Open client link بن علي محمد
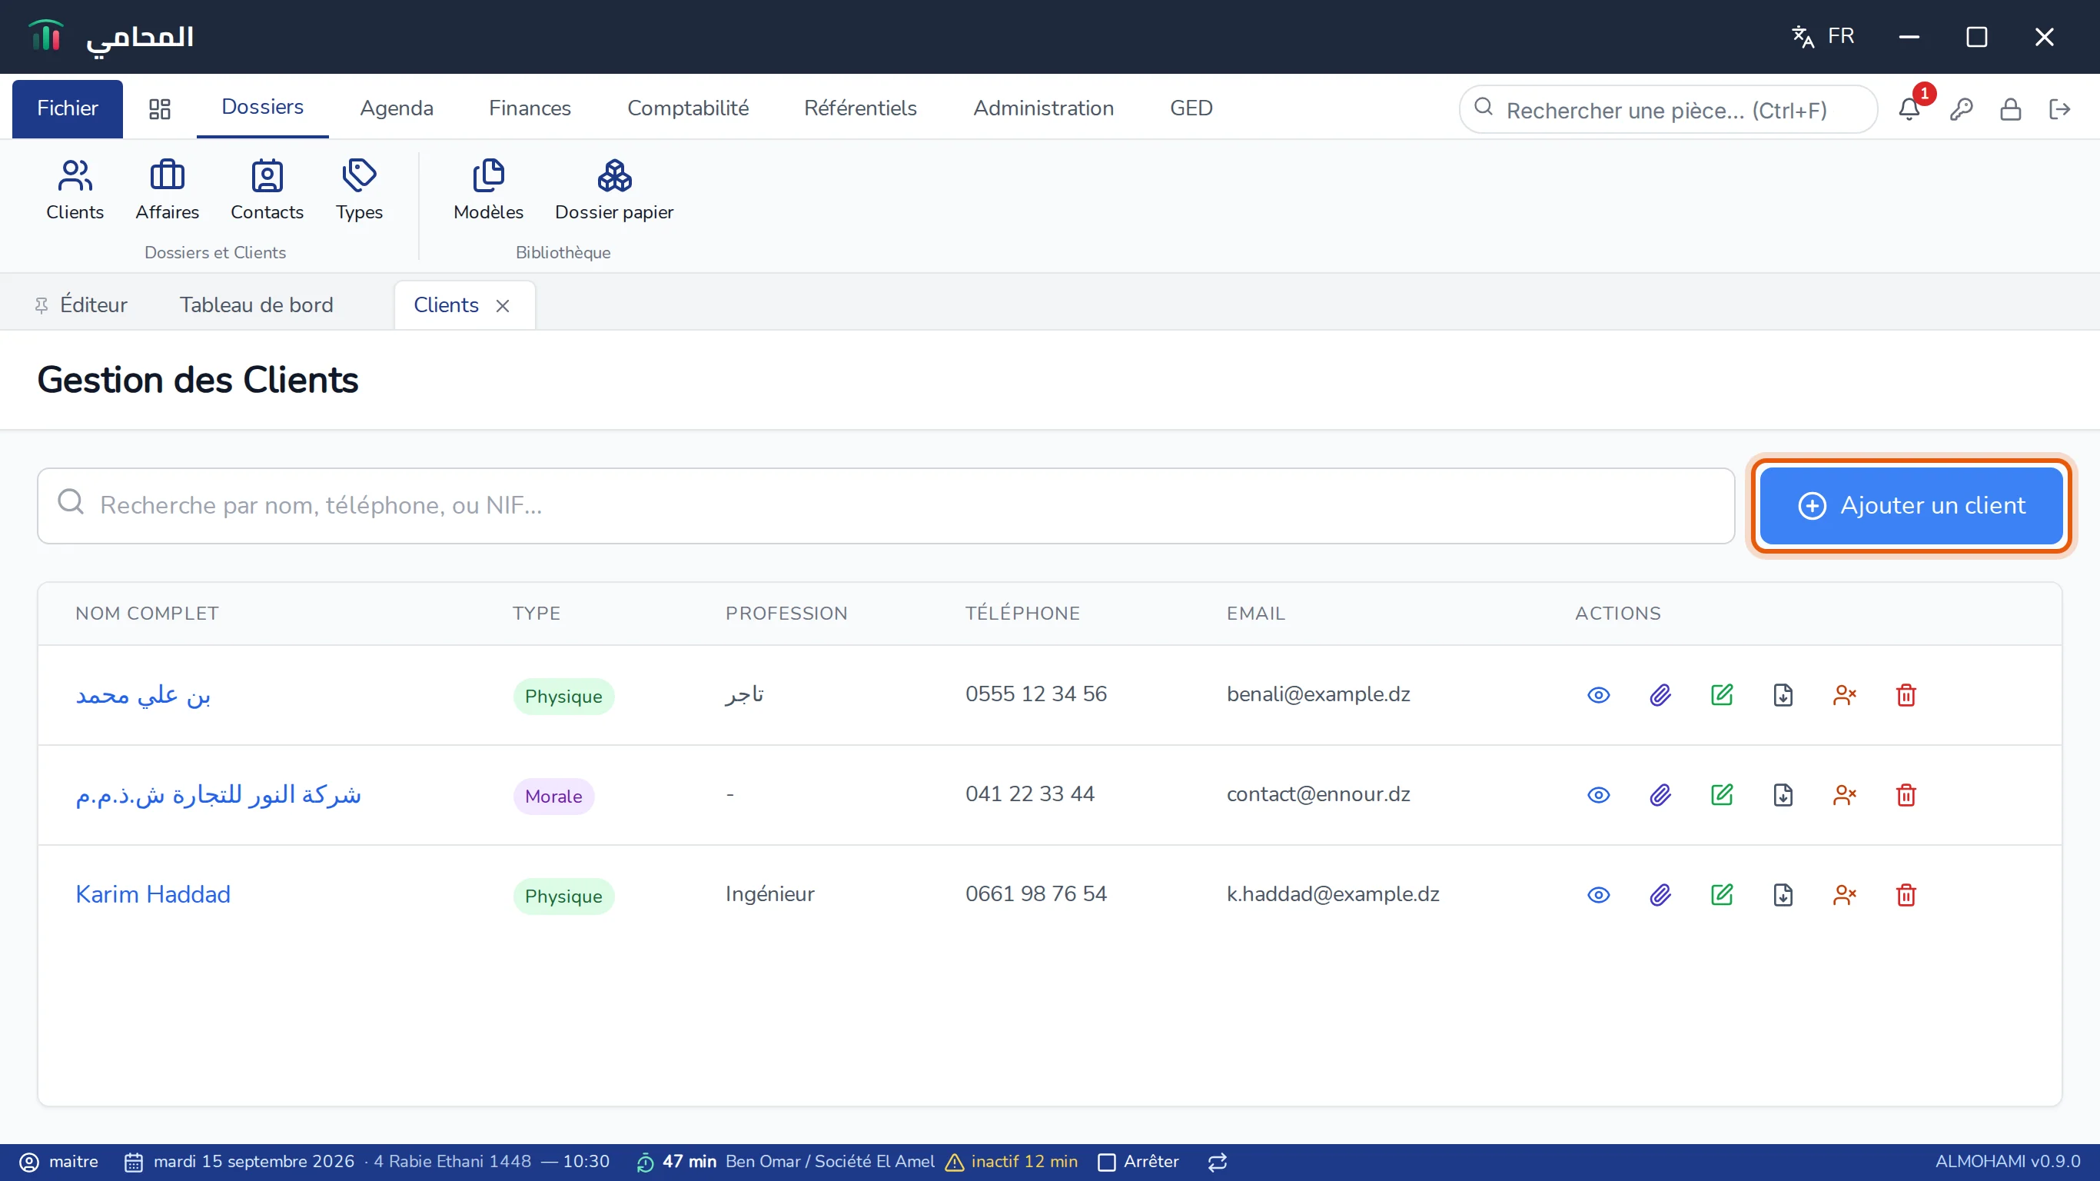 [x=144, y=695]
